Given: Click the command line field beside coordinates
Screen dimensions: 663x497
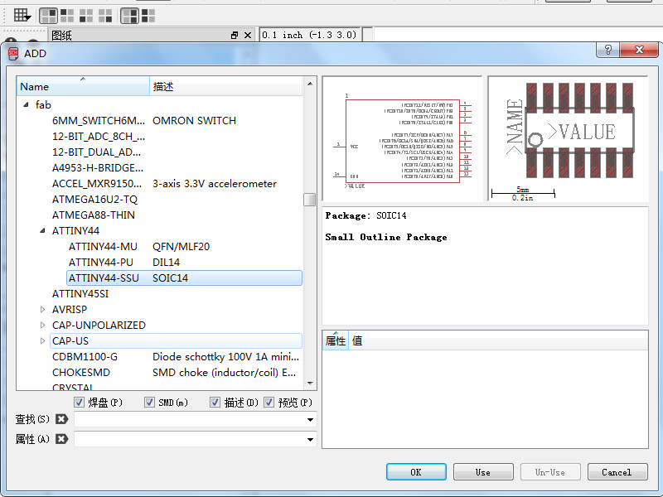Looking at the screenshot, I should 518,35.
